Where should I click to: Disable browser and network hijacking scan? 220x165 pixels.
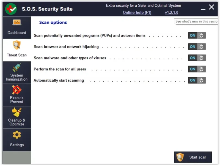point(197,47)
